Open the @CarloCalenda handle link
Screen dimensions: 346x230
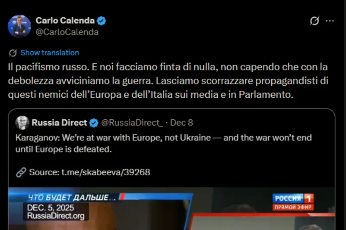pos(67,32)
